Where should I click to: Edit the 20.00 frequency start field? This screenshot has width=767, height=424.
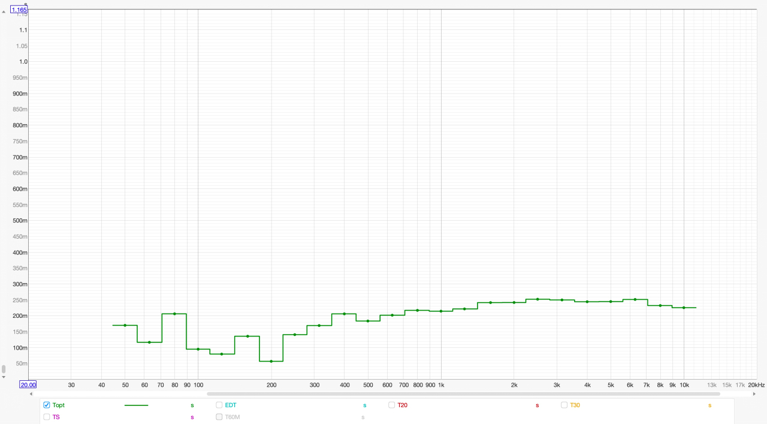[x=28, y=385]
